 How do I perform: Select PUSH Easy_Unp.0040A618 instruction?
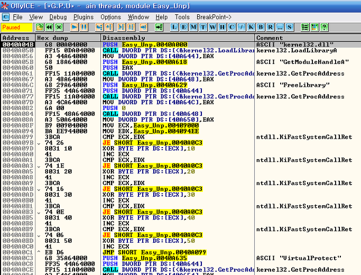145,62
